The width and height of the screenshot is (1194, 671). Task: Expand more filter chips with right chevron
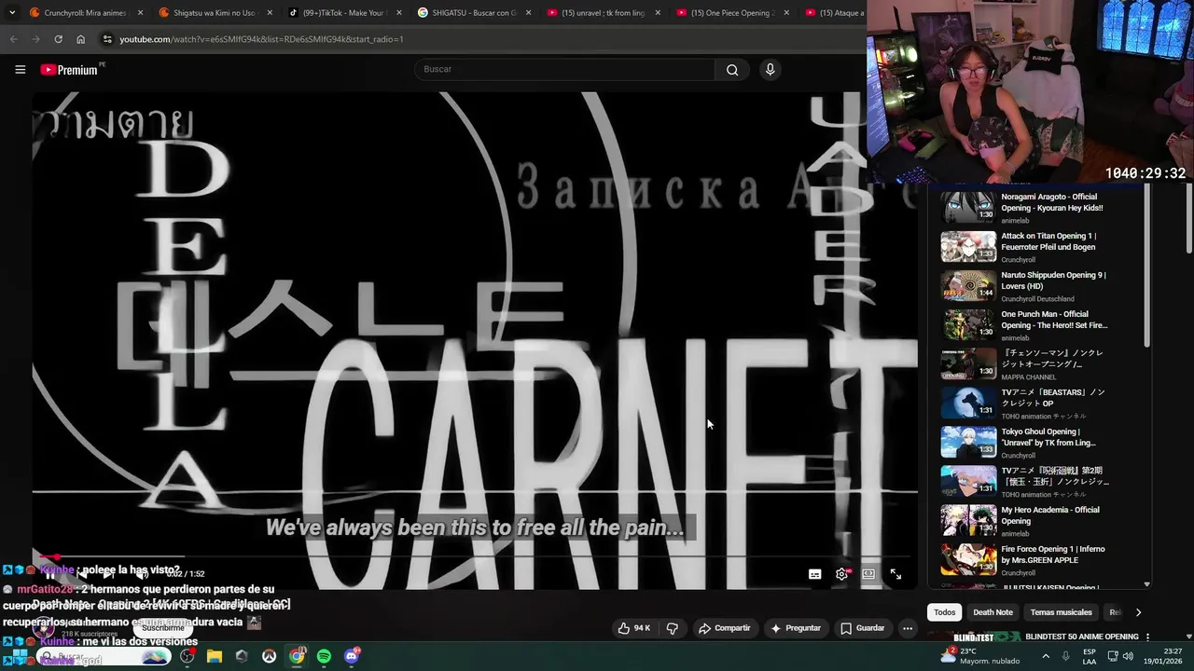pyautogui.click(x=1138, y=612)
